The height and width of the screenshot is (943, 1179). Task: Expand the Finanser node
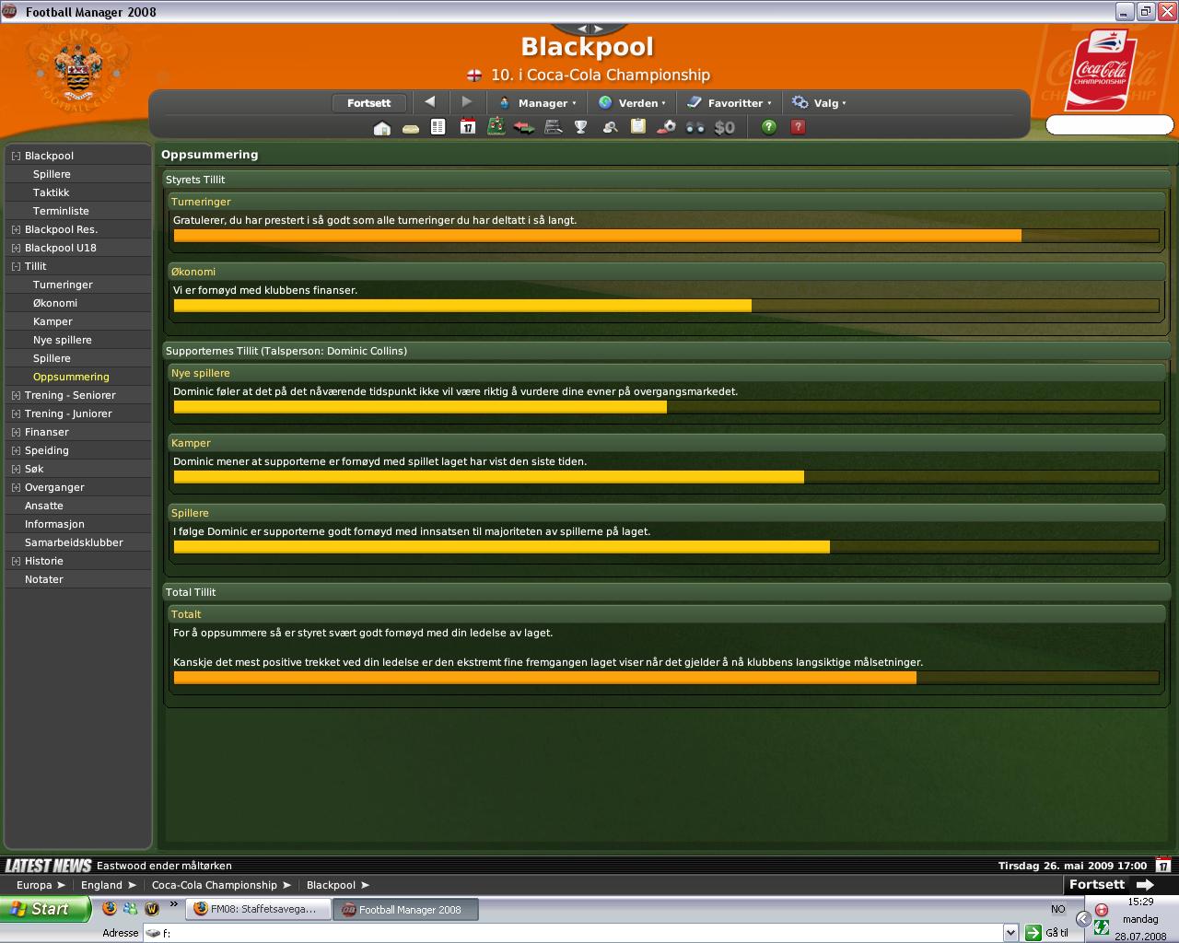pos(16,432)
